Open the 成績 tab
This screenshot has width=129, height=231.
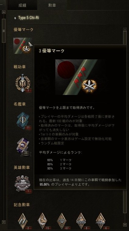(x=23, y=5)
